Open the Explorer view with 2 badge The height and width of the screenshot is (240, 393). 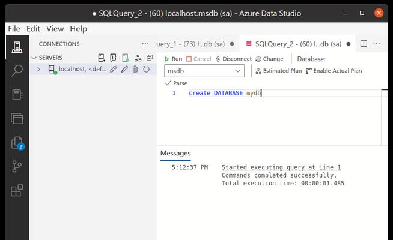tap(17, 143)
